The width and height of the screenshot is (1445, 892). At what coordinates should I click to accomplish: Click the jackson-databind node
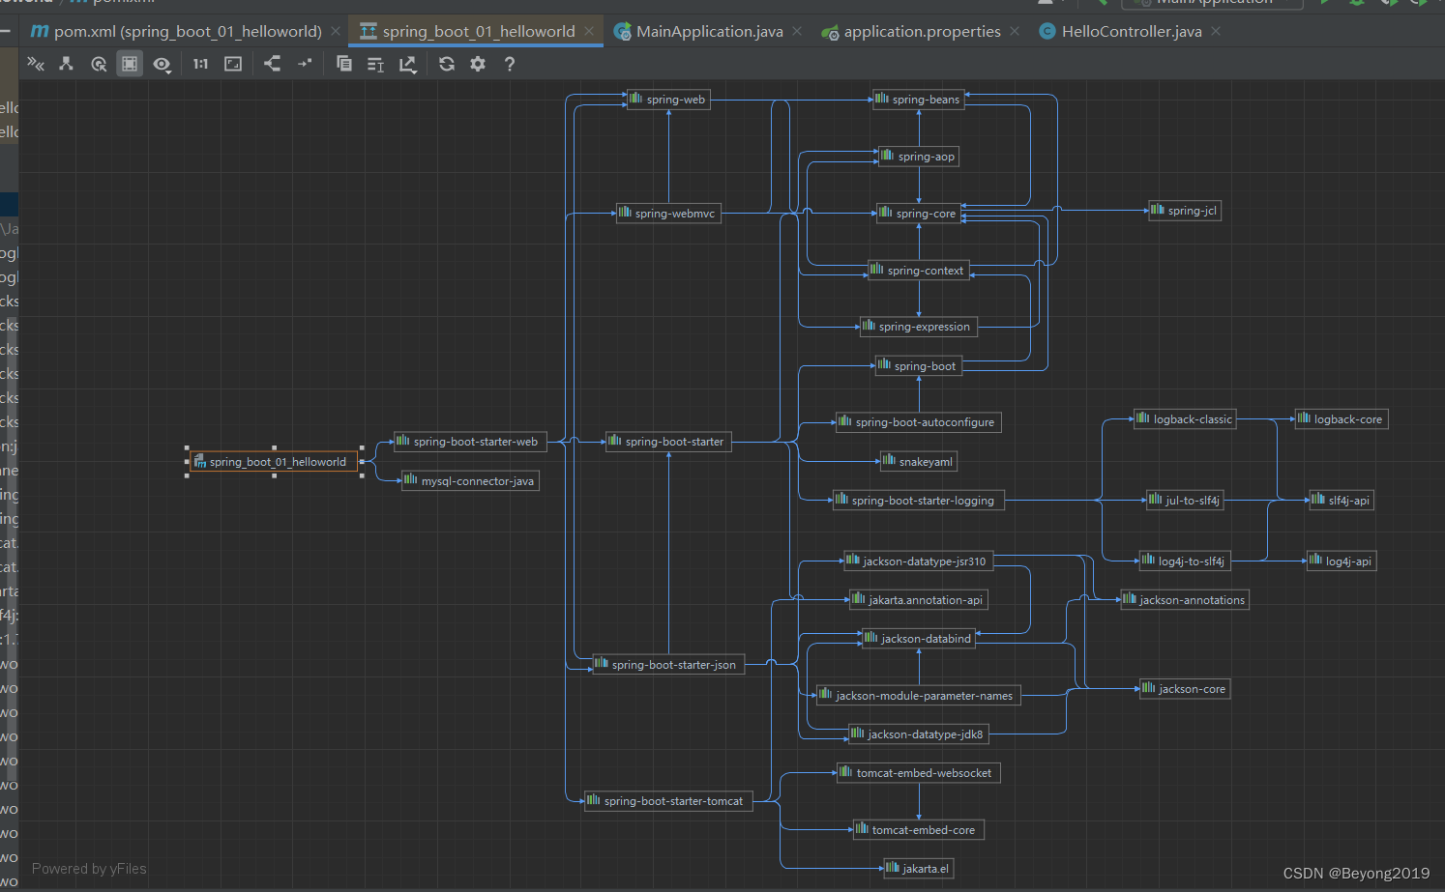pos(919,639)
